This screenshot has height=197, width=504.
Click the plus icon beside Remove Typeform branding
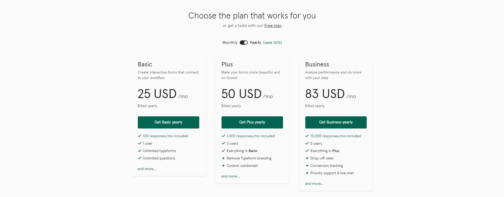pos(223,158)
